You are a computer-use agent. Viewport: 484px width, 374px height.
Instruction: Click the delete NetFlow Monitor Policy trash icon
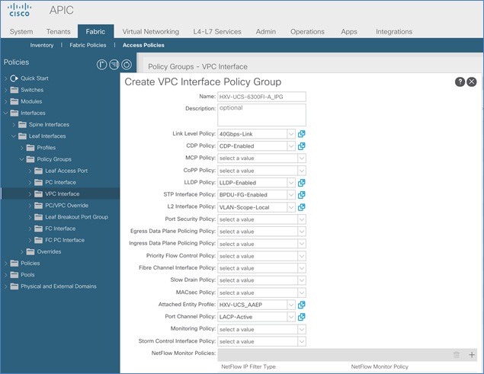pos(457,355)
